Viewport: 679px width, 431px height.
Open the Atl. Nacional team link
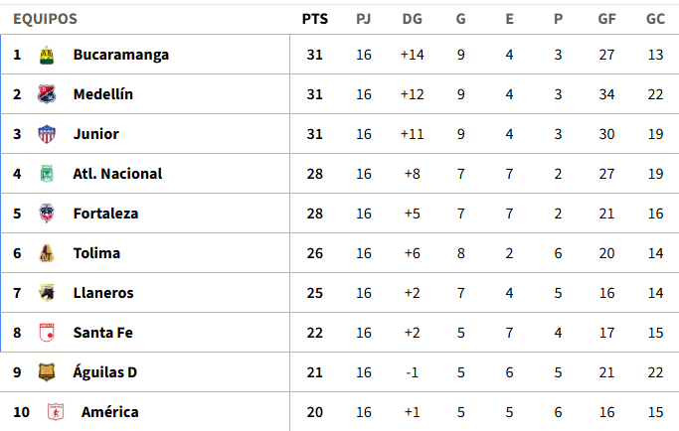[x=117, y=174]
